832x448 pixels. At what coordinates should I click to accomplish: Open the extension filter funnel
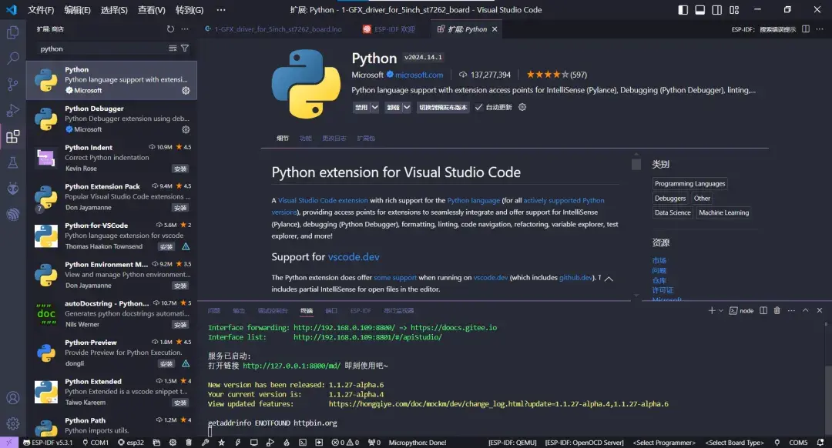185,48
